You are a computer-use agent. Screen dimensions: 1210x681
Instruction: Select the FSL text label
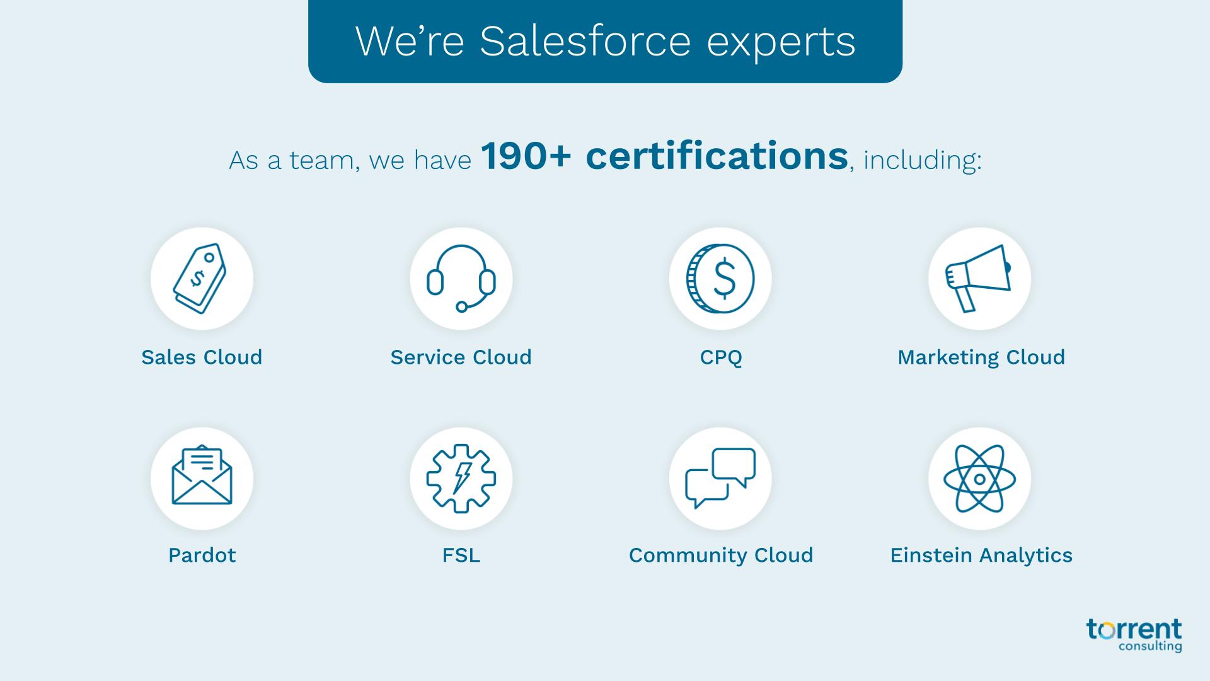coord(461,555)
